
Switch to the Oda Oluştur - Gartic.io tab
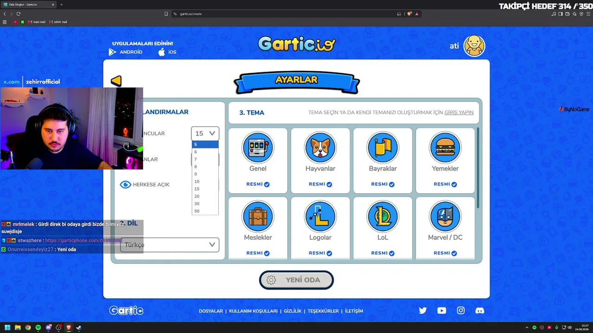click(x=29, y=5)
